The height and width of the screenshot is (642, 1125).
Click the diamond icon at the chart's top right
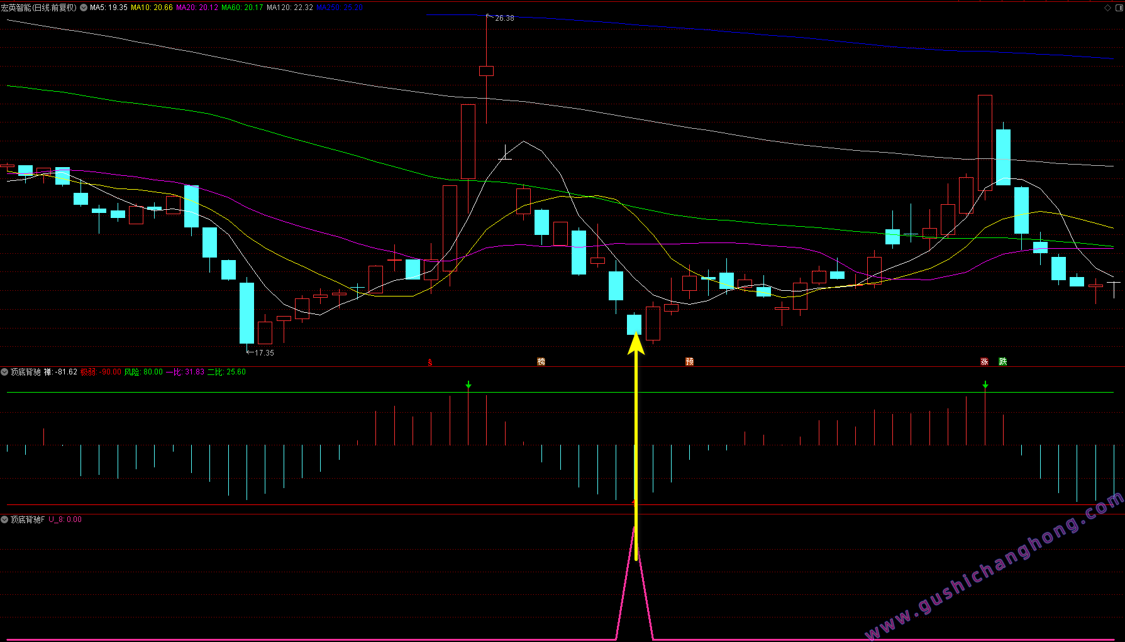(x=1107, y=8)
